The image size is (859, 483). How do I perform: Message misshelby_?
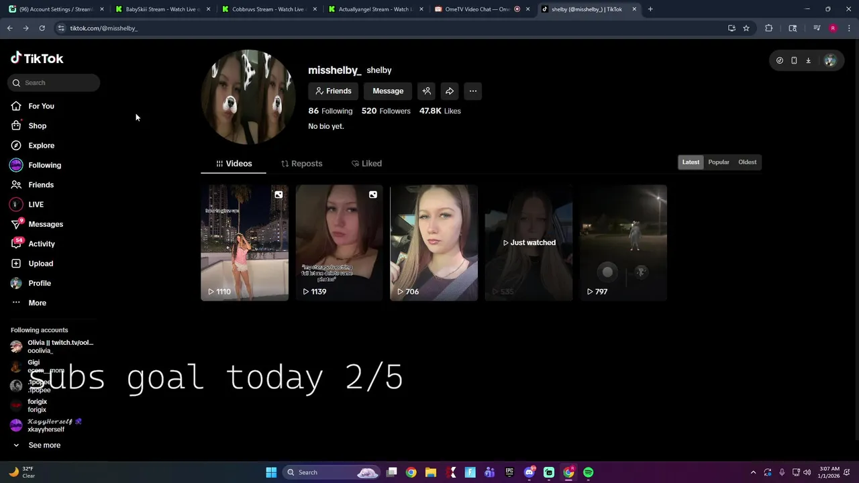pos(388,91)
